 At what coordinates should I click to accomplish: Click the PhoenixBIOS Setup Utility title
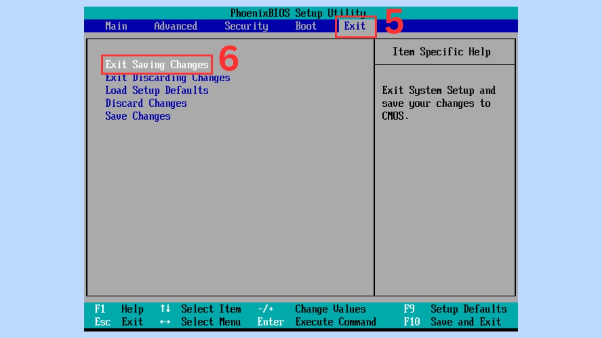(298, 13)
